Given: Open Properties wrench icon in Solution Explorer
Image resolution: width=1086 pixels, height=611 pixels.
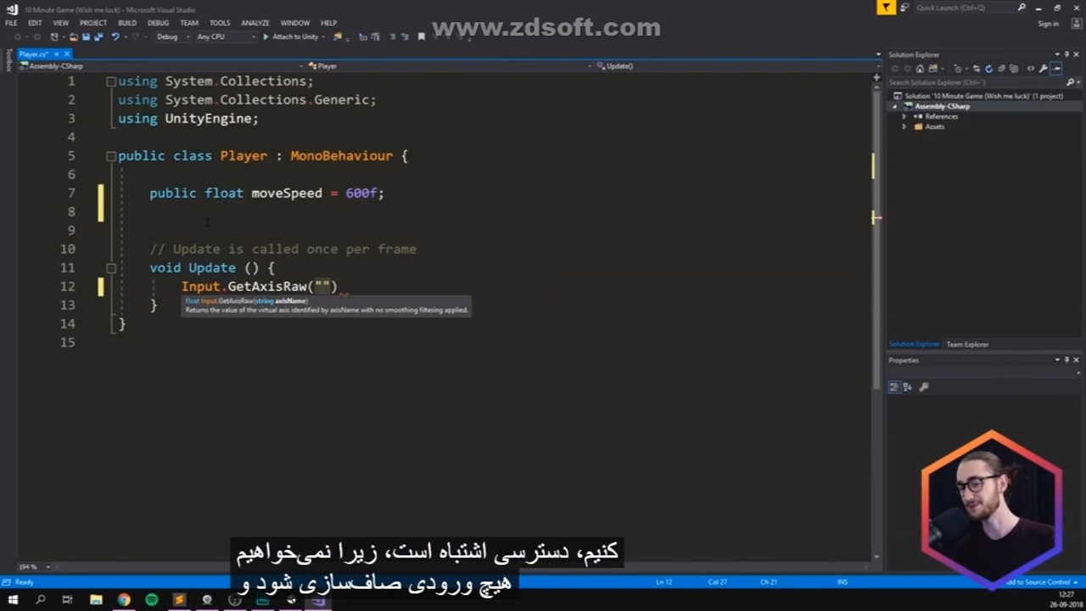Looking at the screenshot, I should (1043, 69).
